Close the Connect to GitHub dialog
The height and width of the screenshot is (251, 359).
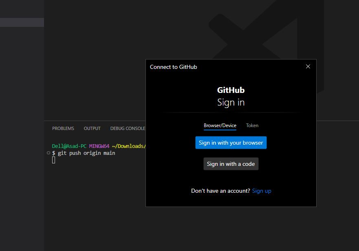(x=308, y=66)
